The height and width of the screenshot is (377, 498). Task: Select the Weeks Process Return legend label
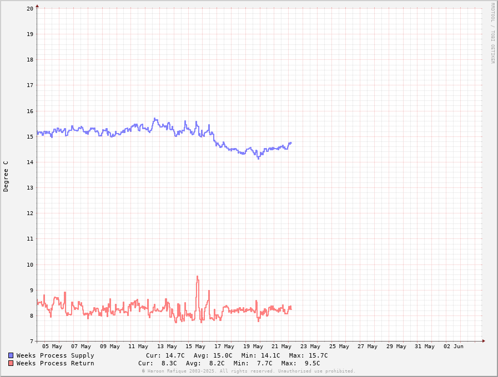tap(55, 363)
